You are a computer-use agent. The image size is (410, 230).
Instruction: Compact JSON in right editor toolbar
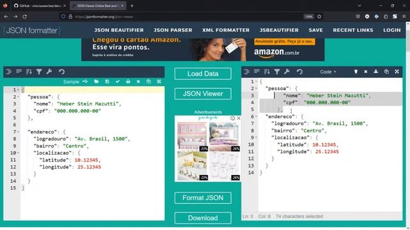point(257,72)
